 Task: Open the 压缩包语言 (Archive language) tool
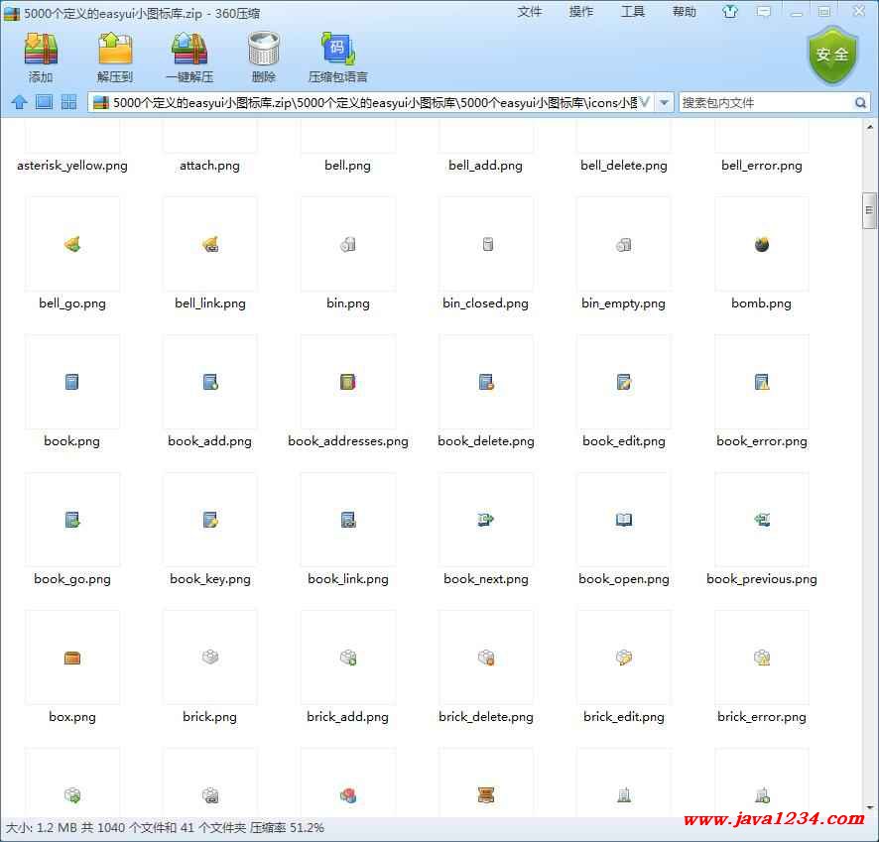click(337, 50)
